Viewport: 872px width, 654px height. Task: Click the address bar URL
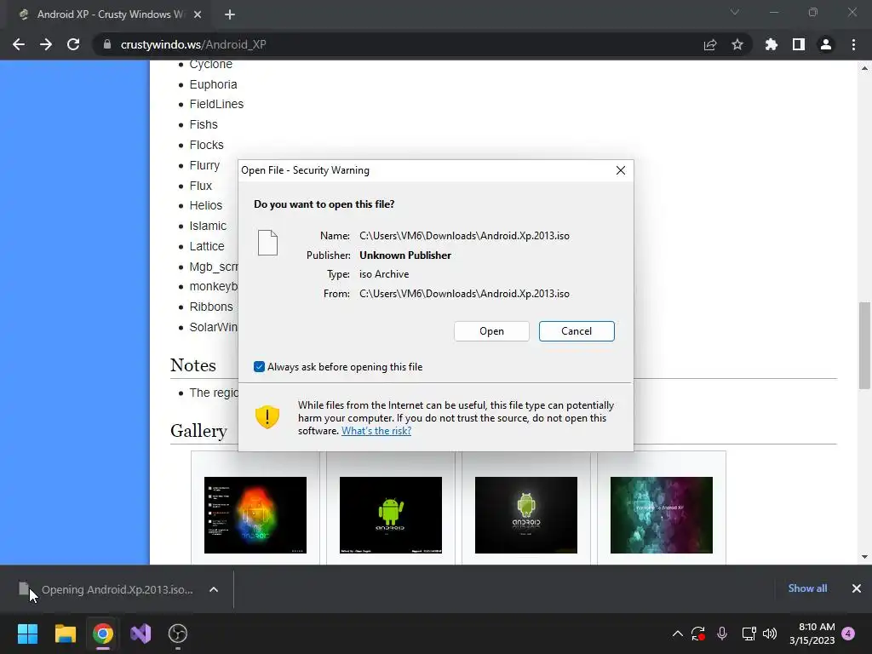tap(193, 44)
